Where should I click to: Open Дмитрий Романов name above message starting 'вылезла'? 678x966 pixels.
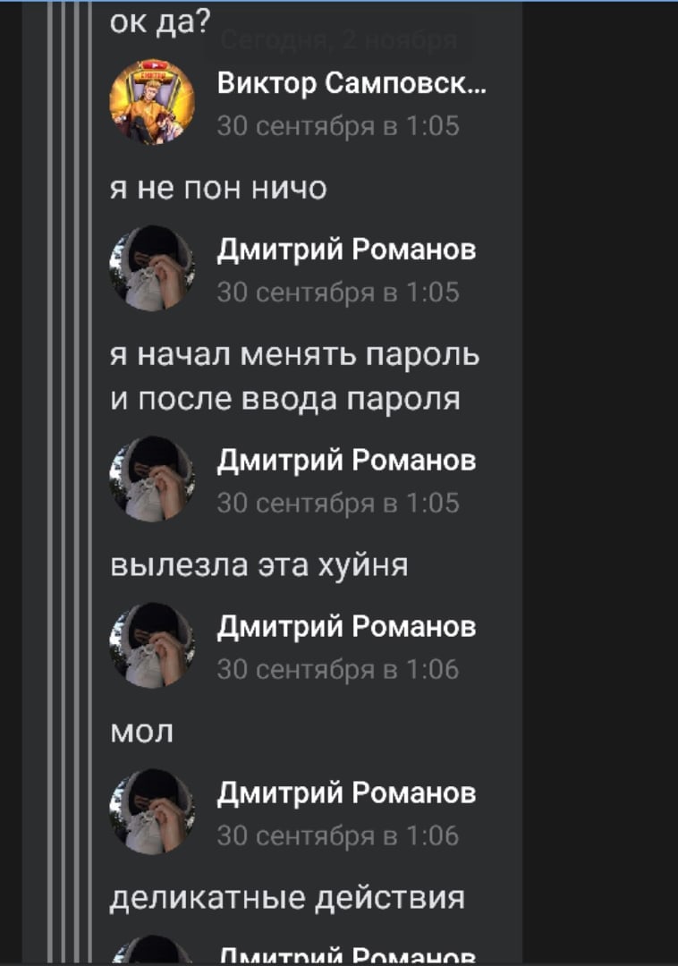coord(346,461)
